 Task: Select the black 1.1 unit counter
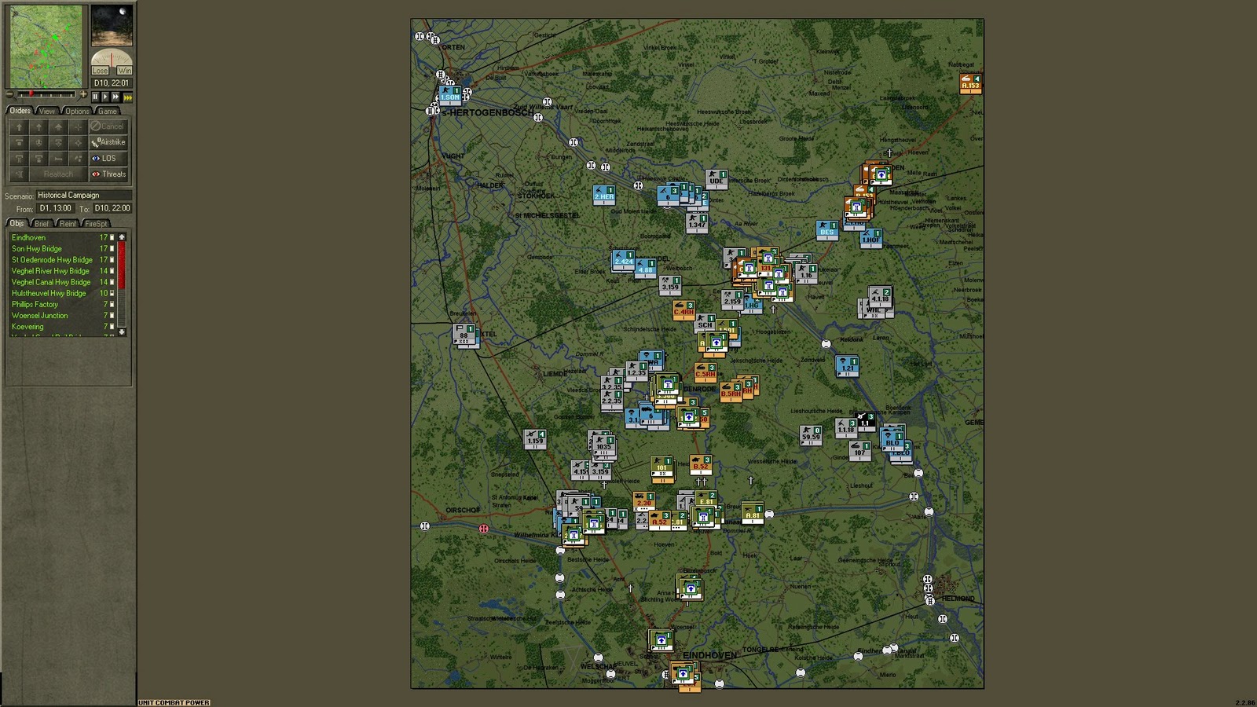(865, 421)
